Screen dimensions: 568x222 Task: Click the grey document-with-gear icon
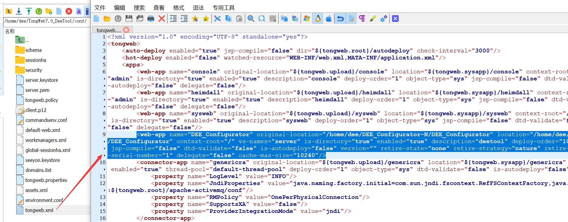pyautogui.click(x=273, y=18)
